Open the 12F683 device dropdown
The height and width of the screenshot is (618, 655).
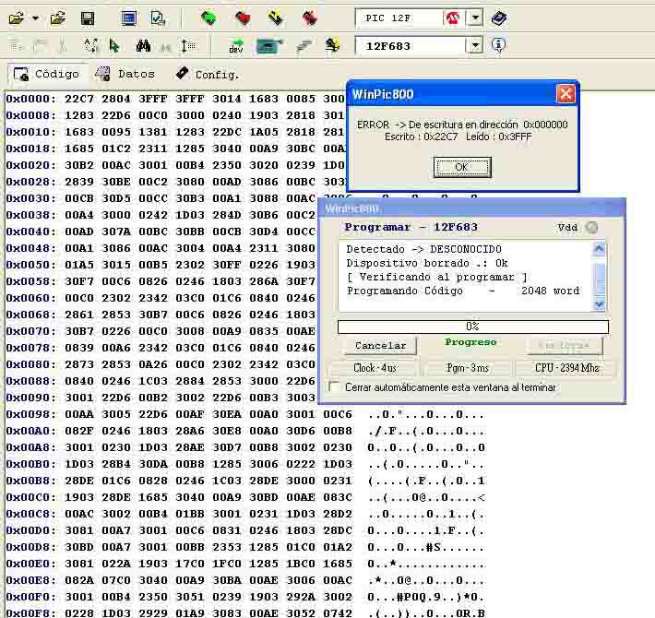[475, 45]
